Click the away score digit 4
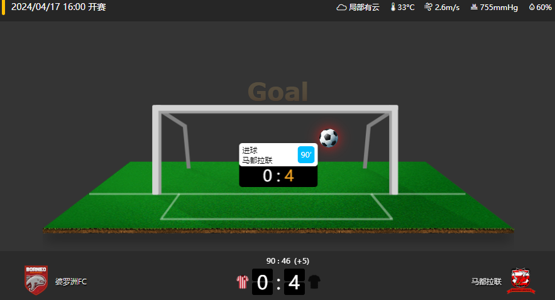Screen dimensions: 555x300 [x=294, y=282]
